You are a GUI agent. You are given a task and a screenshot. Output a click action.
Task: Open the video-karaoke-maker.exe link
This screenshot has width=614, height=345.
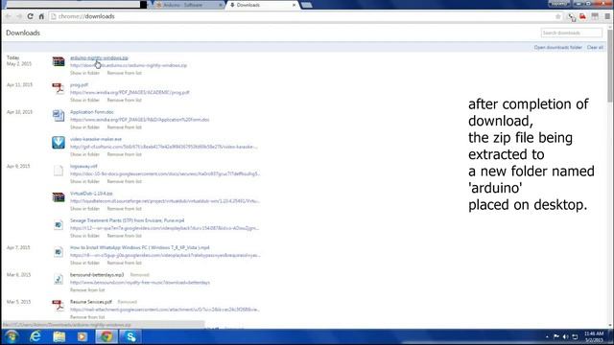(96, 139)
